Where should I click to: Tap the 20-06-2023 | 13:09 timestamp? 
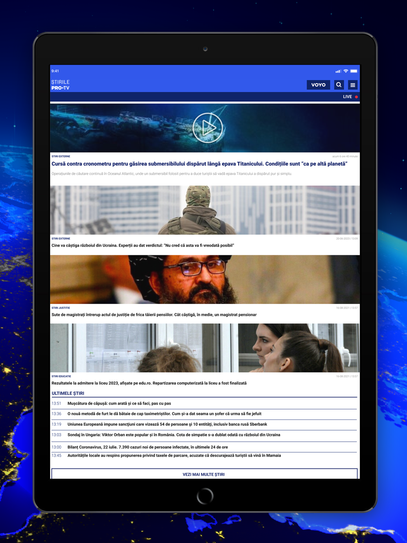347,239
